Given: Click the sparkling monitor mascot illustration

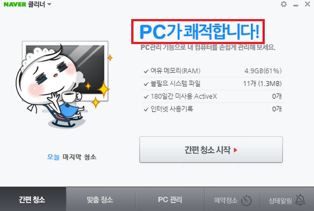Looking at the screenshot, I should [x=64, y=85].
